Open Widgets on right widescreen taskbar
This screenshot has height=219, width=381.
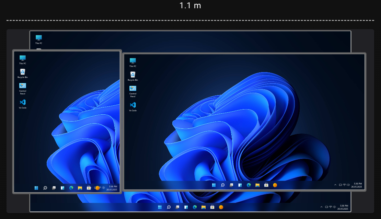240,185
